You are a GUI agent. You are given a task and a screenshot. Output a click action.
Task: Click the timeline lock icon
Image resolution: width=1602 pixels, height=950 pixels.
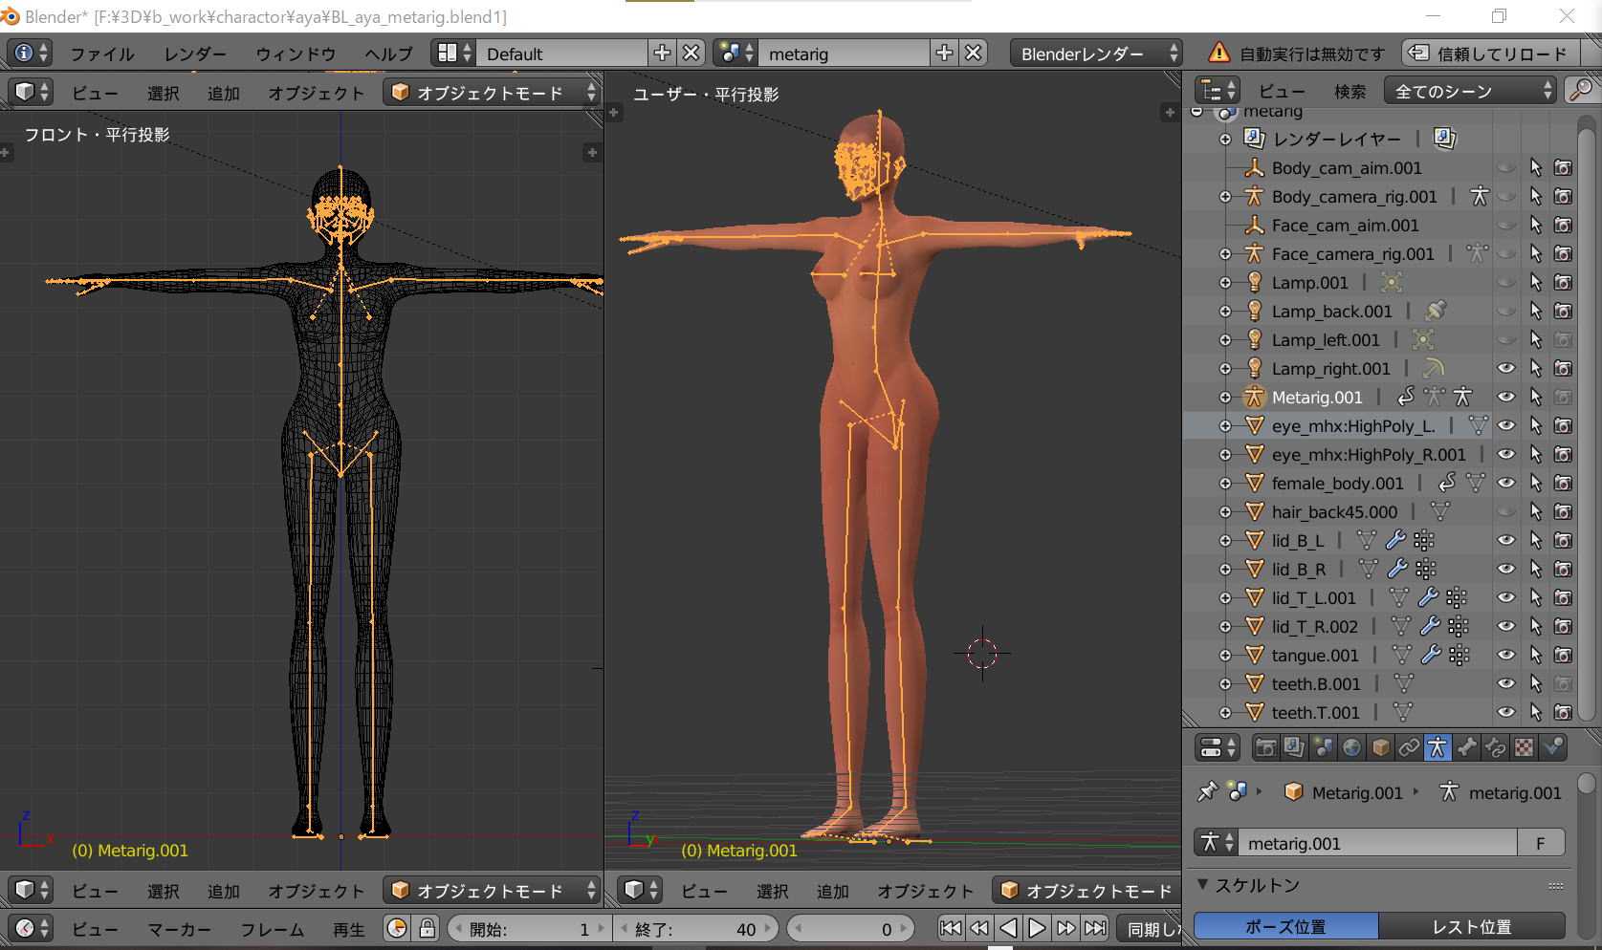427,928
